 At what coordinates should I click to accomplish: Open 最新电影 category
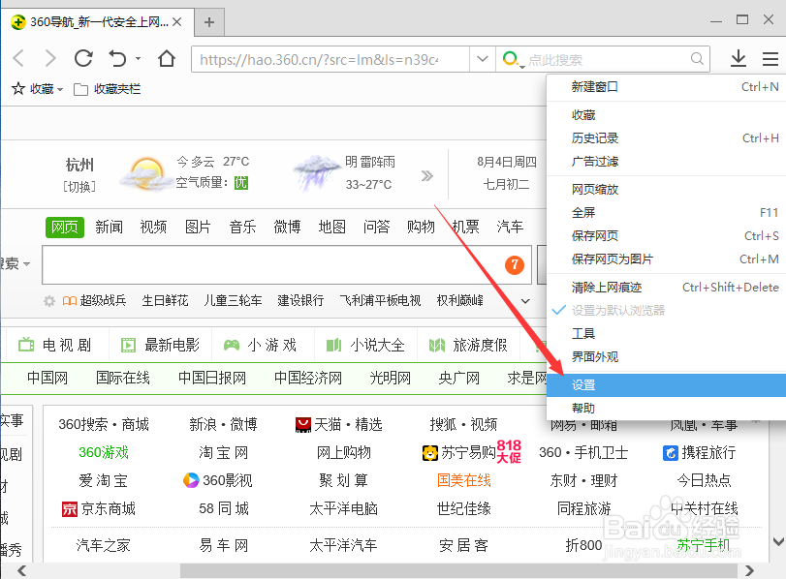tap(160, 345)
